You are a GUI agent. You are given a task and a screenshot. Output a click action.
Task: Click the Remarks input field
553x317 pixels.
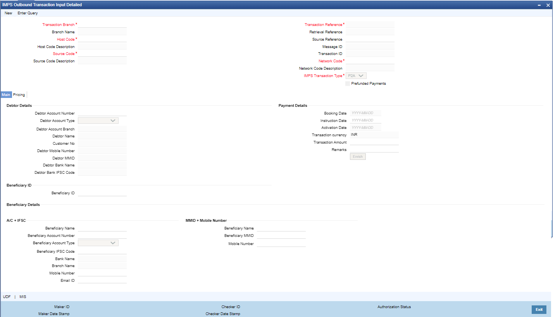(374, 149)
